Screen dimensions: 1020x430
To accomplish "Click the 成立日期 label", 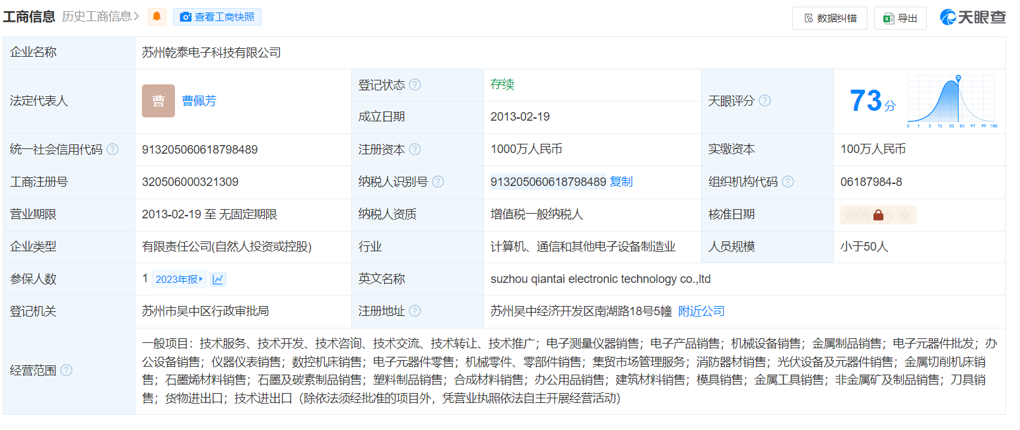I will coord(382,117).
